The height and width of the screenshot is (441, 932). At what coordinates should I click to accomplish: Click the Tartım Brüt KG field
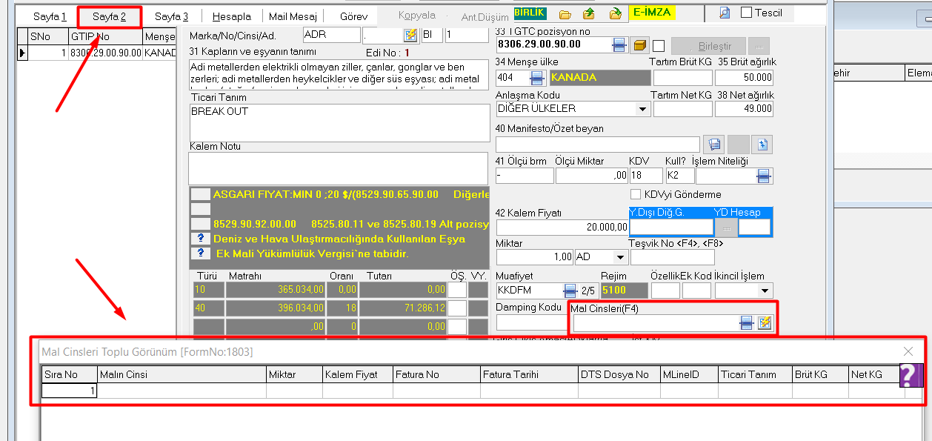682,77
